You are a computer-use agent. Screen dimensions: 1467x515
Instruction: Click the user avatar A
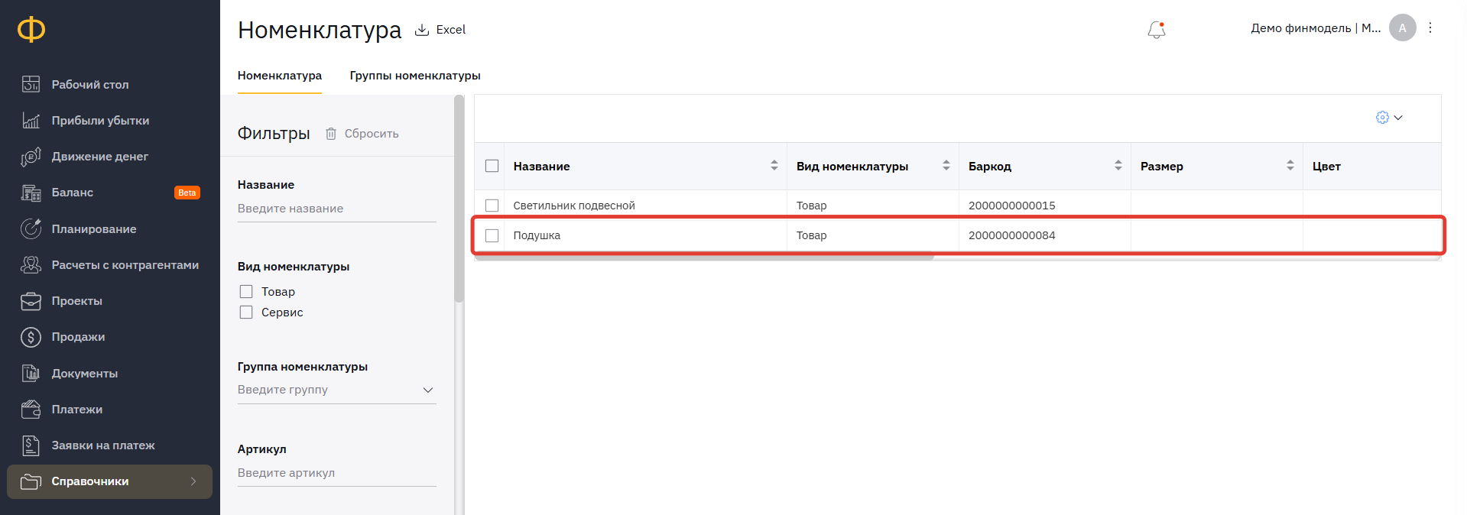coord(1402,28)
